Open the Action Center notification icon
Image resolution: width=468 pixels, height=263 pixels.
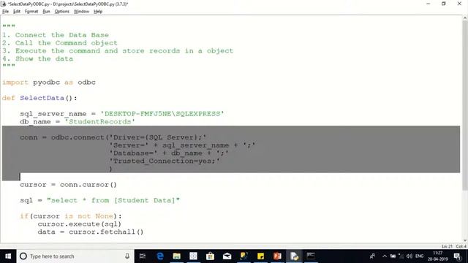(x=457, y=256)
